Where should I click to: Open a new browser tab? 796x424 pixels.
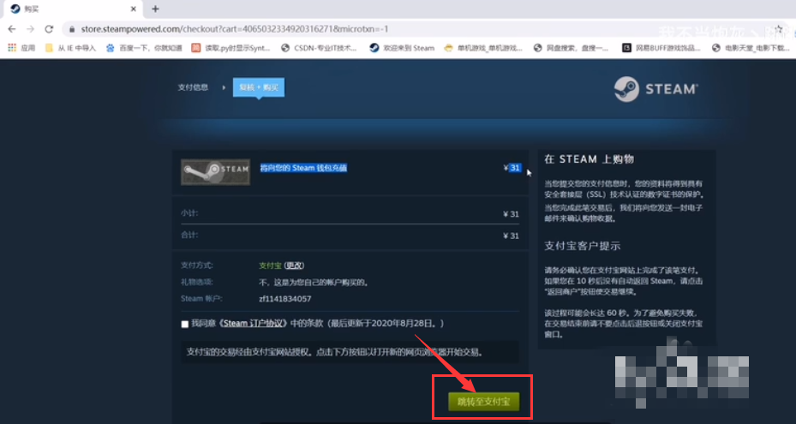(155, 9)
